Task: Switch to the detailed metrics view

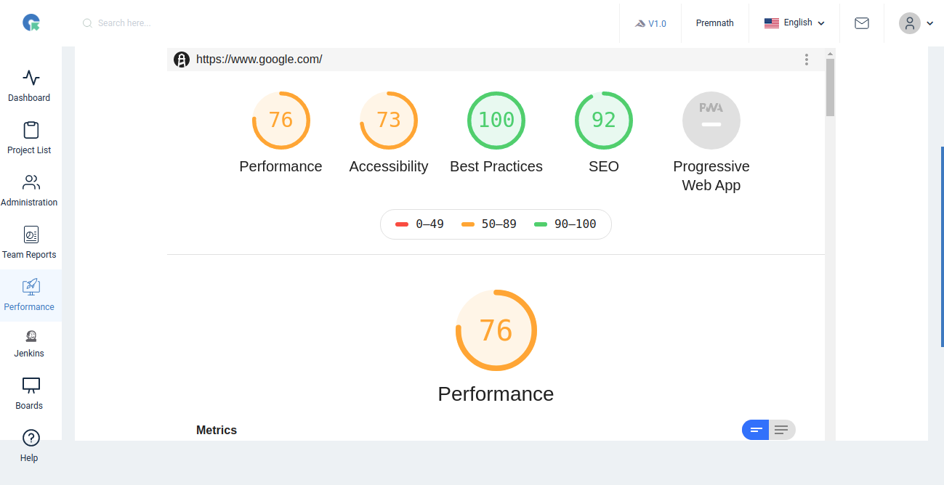Action: (782, 430)
